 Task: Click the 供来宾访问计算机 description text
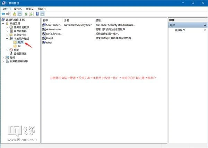point(114,38)
